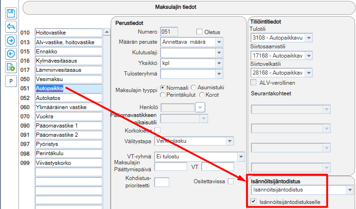Click the P button in sidebar
This screenshot has height=209, width=356.
point(11,81)
